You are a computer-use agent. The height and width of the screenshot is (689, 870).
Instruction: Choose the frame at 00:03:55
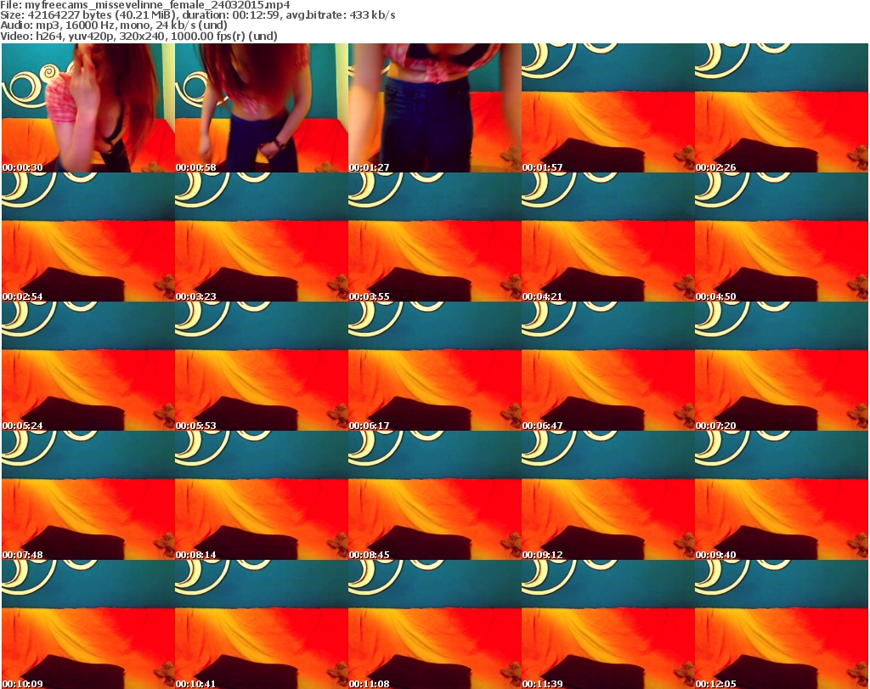point(435,237)
